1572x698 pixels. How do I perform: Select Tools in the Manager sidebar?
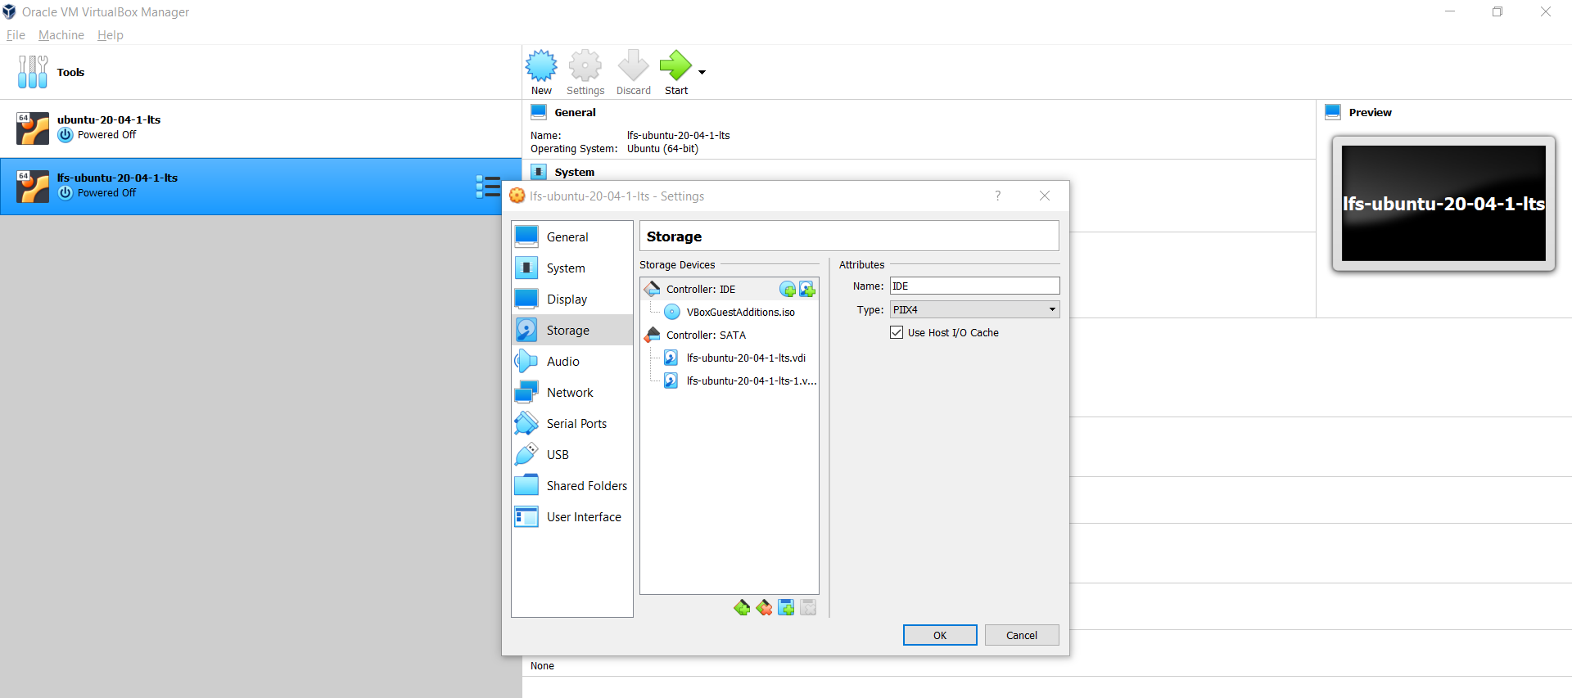(x=260, y=72)
